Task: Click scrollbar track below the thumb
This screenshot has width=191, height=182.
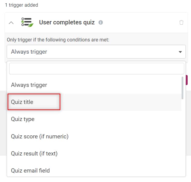Action: tap(182, 137)
